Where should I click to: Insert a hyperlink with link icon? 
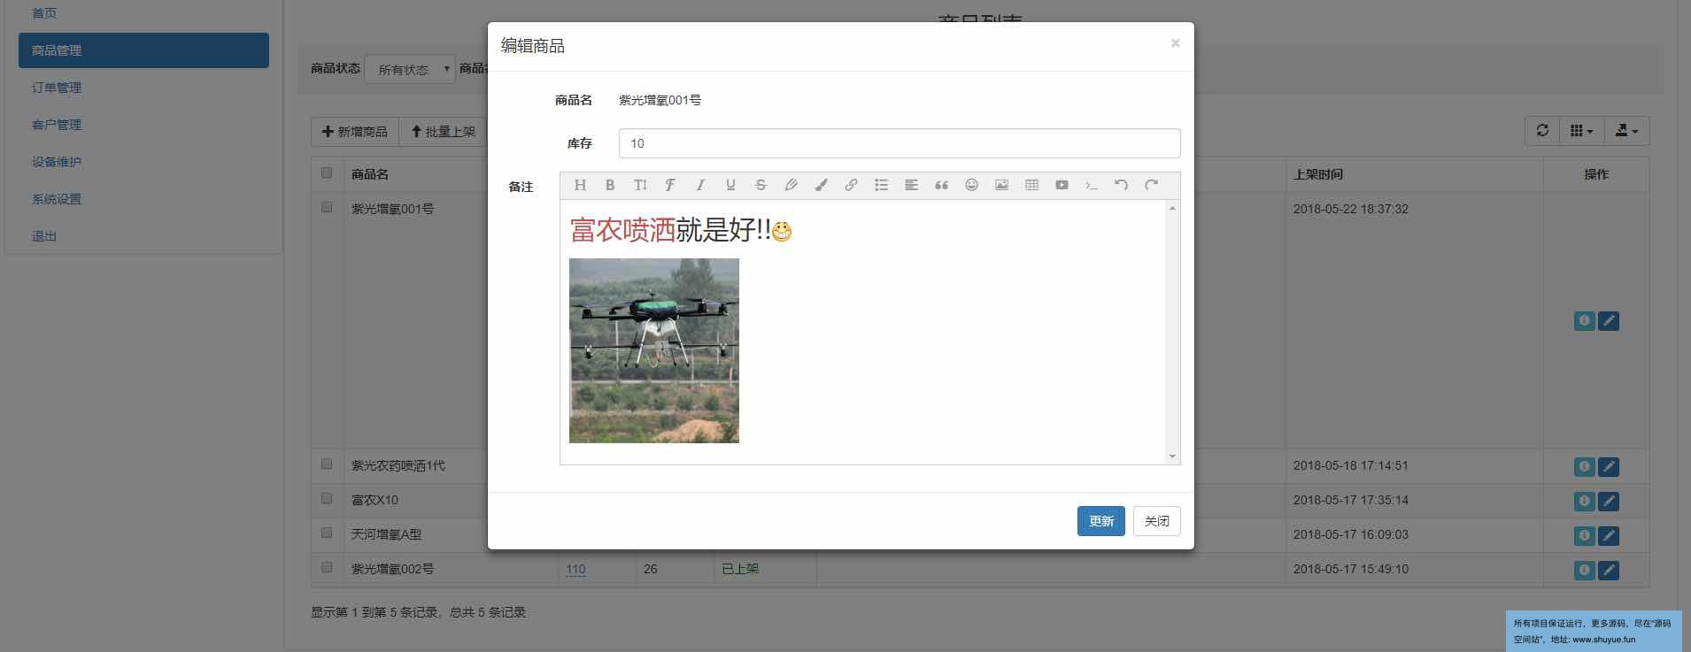click(851, 185)
